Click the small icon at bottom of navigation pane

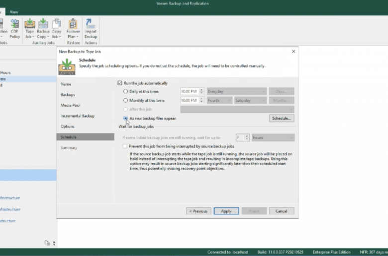47,243
